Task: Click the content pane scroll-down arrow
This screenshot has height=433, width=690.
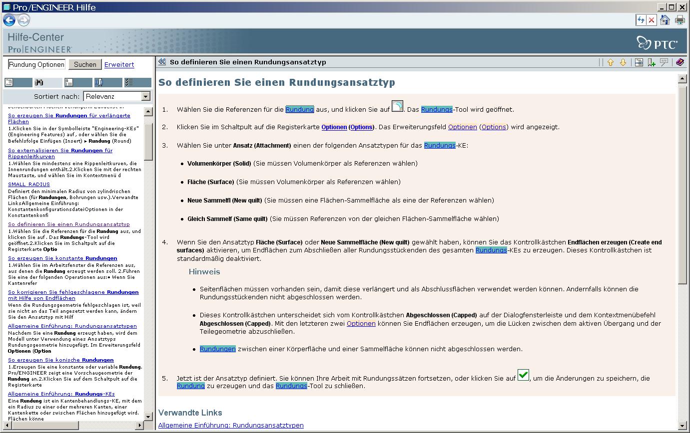Action: pyautogui.click(x=683, y=426)
